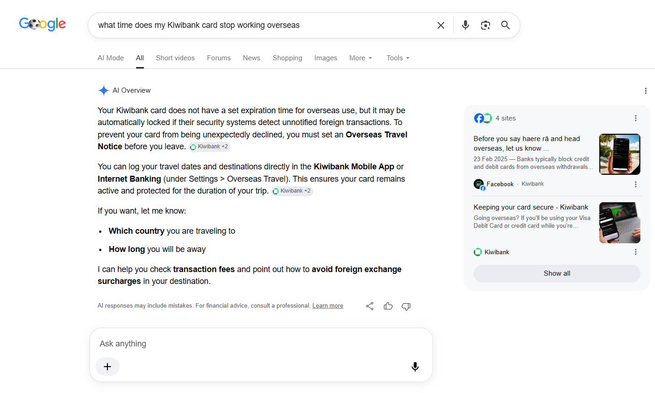The image size is (655, 393).
Task: Click the Ask anything input field
Action: [x=261, y=344]
